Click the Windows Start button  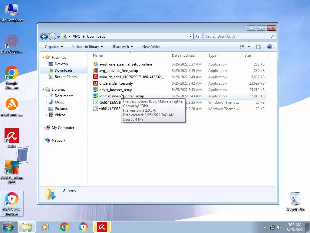click(x=8, y=227)
